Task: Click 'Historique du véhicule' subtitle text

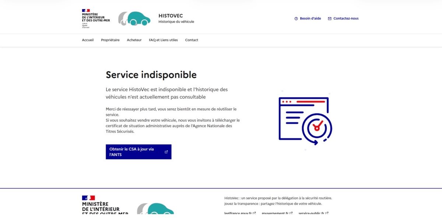Action: point(176,22)
